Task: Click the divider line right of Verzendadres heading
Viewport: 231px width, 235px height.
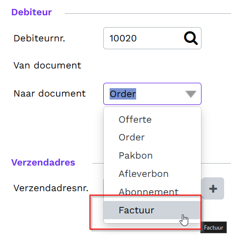Action: pyautogui.click(x=216, y=163)
